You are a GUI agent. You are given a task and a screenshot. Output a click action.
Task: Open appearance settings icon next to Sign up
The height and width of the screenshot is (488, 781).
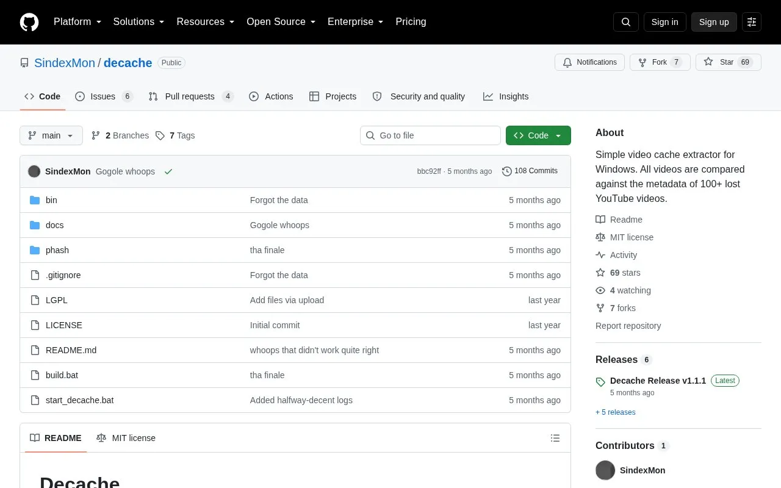pos(752,22)
